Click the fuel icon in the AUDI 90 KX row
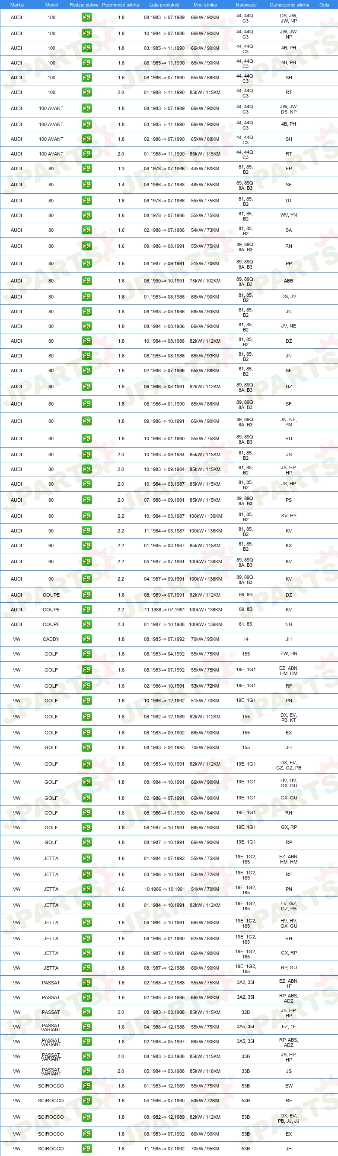 [x=87, y=546]
